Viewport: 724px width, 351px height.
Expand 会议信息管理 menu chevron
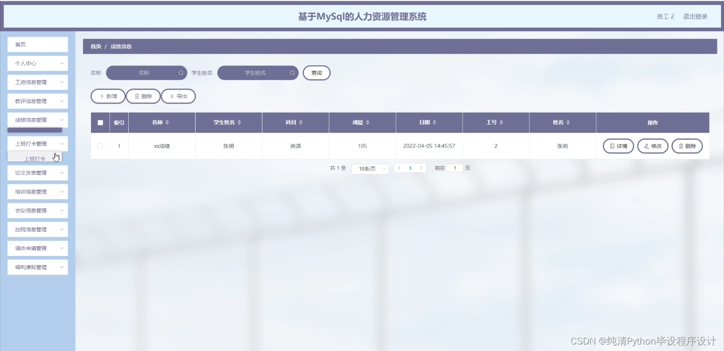[x=62, y=210]
